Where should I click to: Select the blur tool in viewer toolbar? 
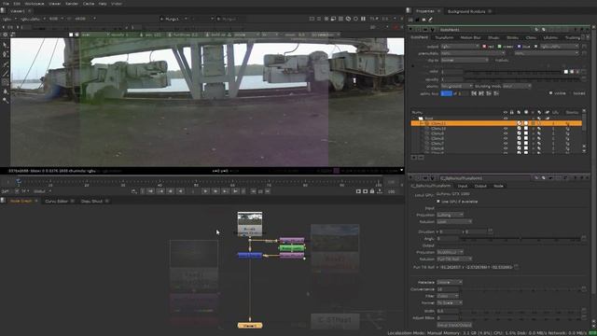(5, 91)
